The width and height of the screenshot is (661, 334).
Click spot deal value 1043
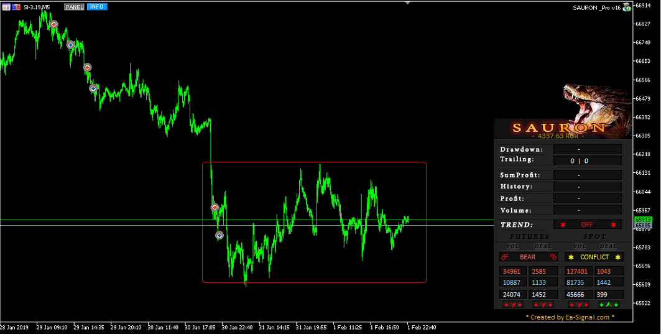click(x=609, y=271)
